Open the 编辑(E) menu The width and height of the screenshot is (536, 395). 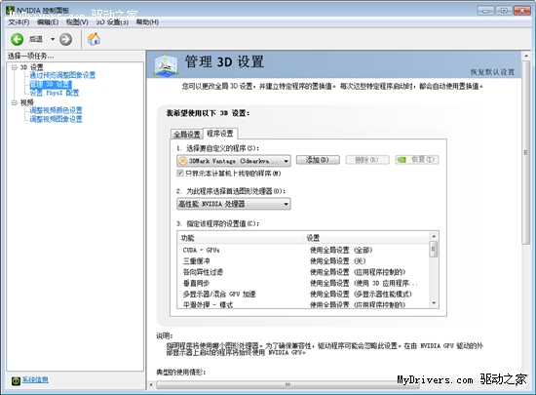tap(48, 22)
